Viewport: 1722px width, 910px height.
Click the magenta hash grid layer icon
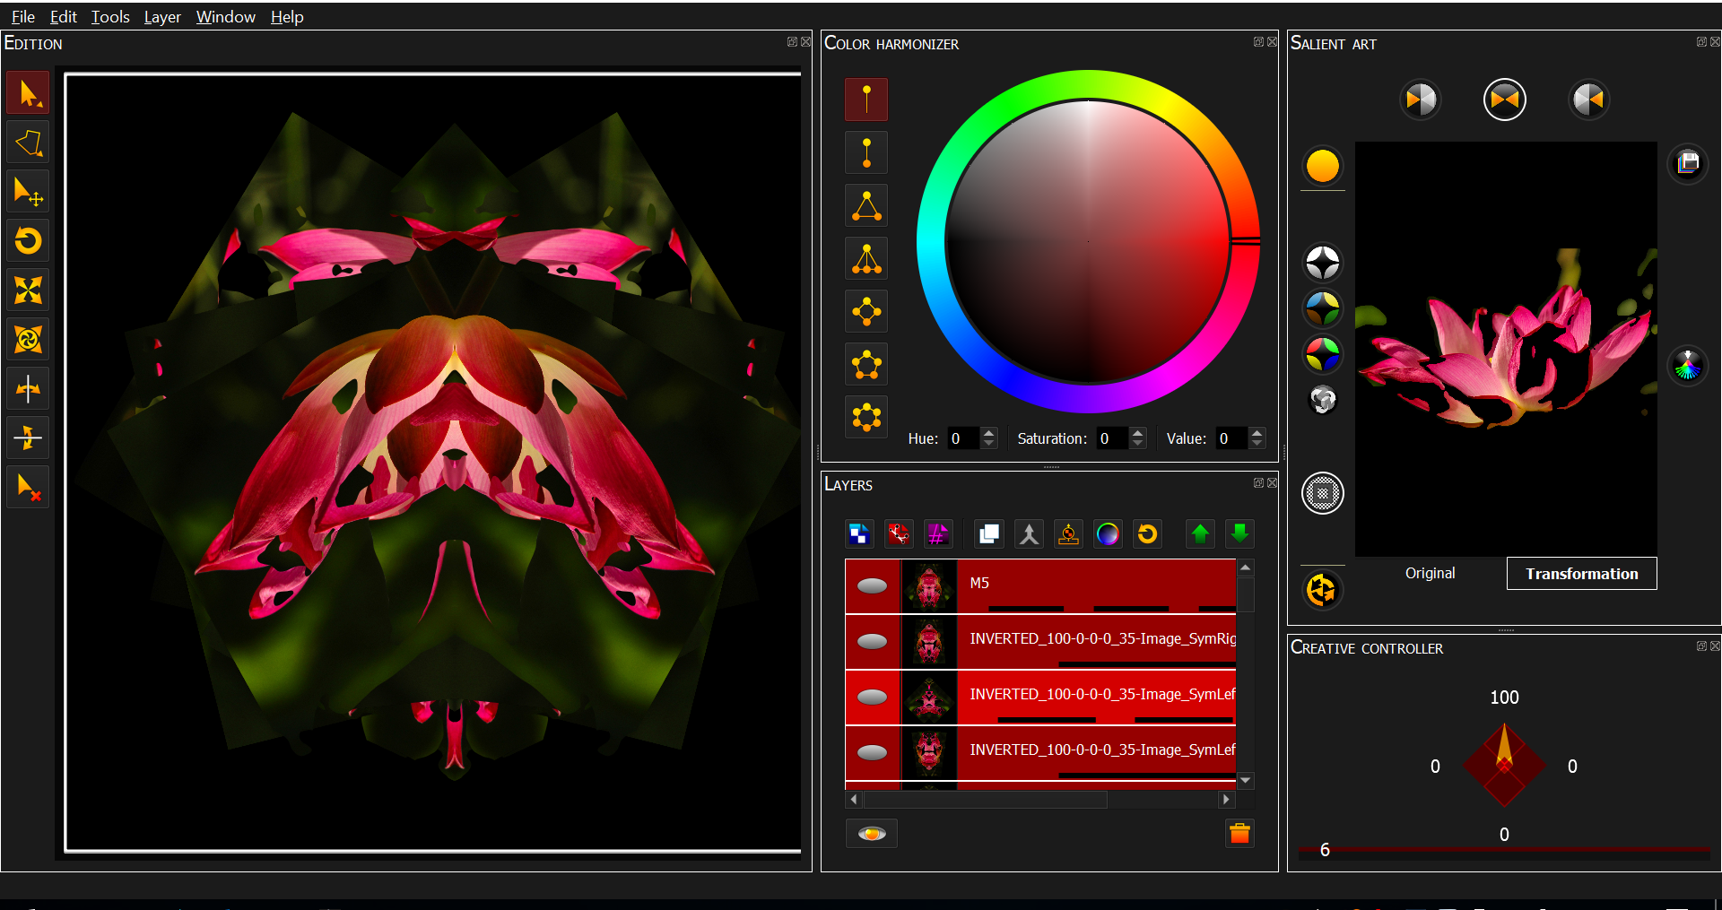(938, 534)
